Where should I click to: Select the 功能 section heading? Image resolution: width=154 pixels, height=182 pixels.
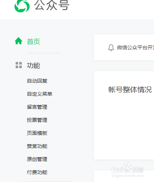[x=33, y=65]
